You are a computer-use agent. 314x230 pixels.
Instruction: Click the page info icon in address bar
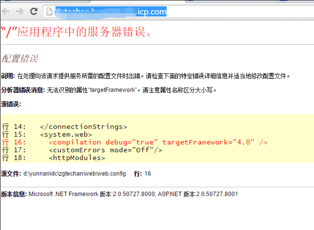[x=49, y=12]
